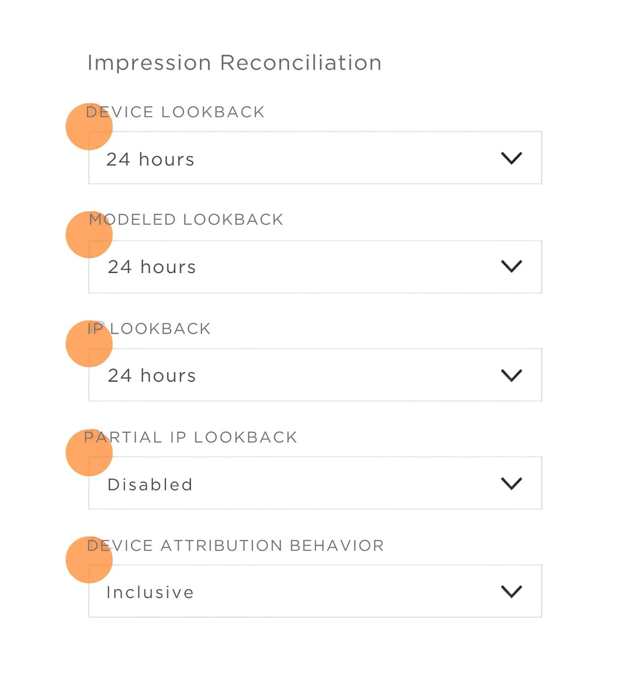
Task: Expand Modeled Lookback using its chevron arrow
Action: [x=511, y=267]
